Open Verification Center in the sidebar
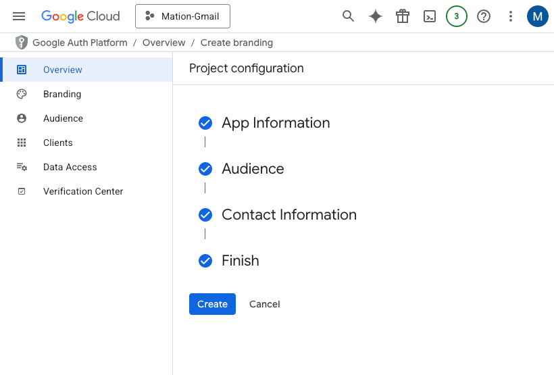Viewport: 554px width, 375px height. click(x=87, y=192)
